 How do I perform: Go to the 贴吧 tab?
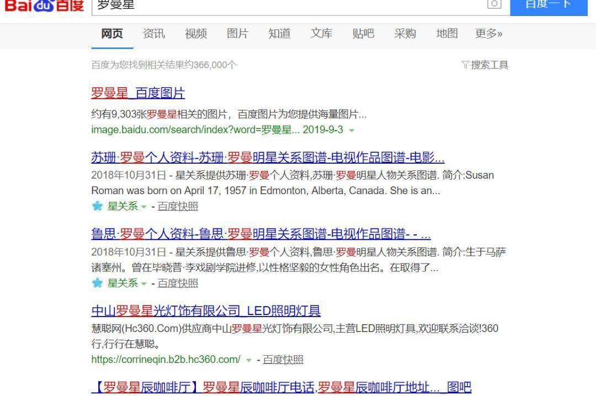click(363, 34)
